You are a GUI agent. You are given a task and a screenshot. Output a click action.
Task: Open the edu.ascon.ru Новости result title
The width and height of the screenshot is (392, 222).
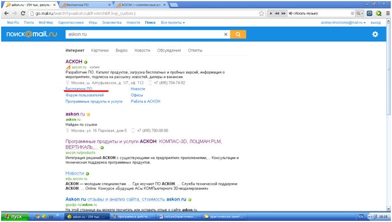pyautogui.click(x=75, y=173)
